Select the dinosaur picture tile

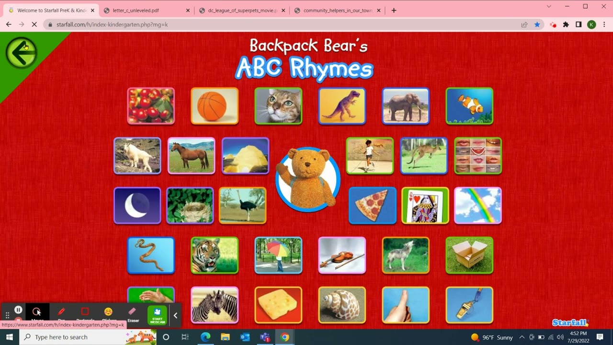tap(342, 106)
